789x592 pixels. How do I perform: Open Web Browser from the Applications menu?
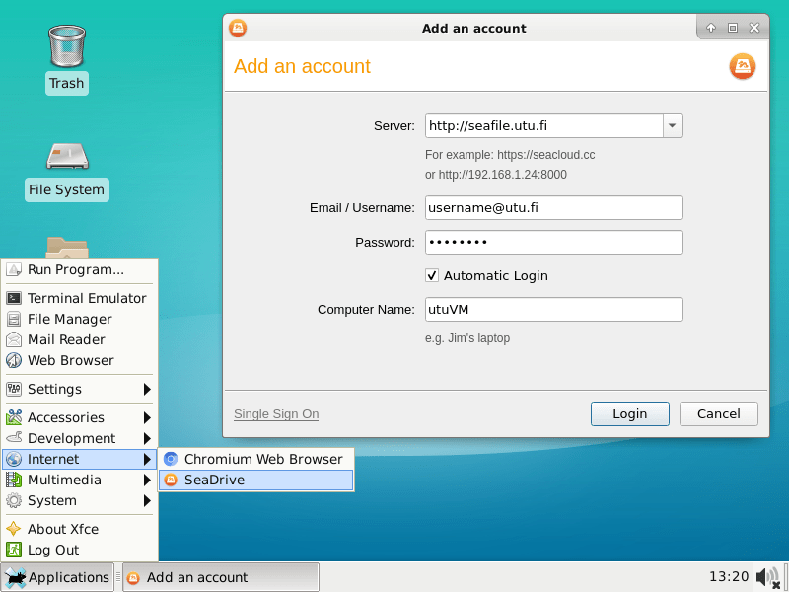click(80, 360)
